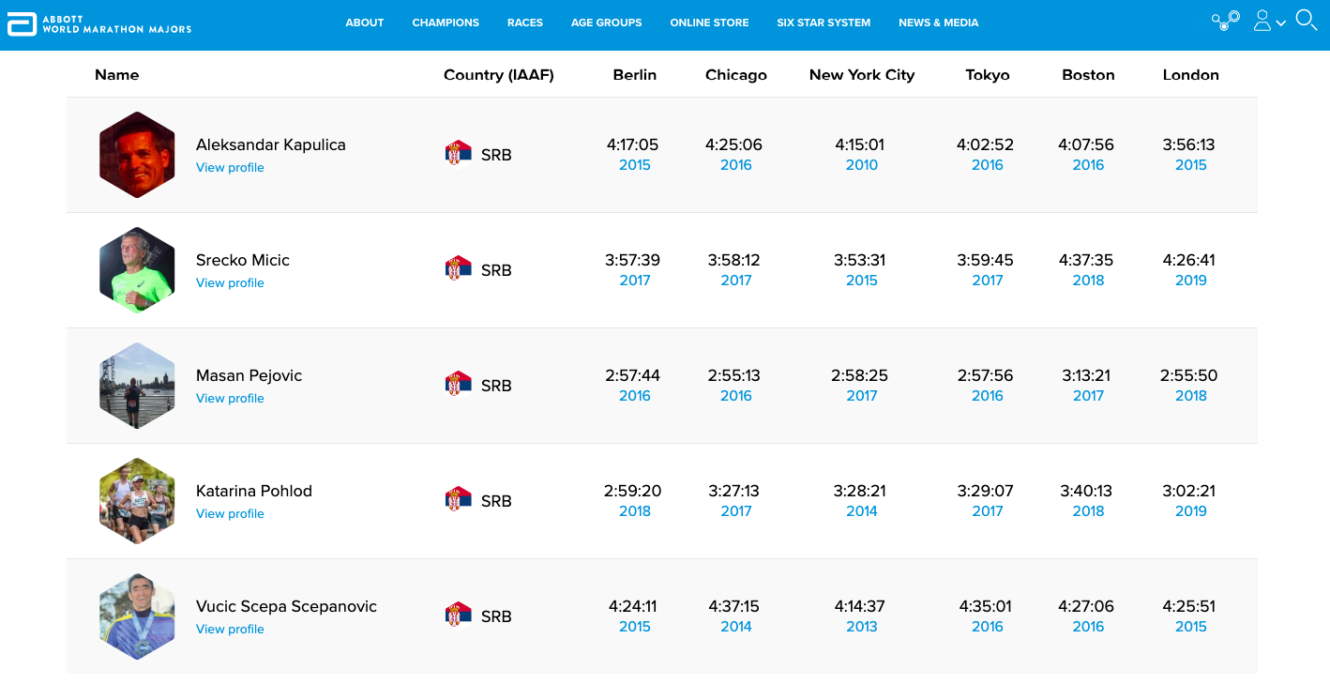This screenshot has width=1330, height=684.
Task: Select Six Star System in navigation
Action: [824, 23]
